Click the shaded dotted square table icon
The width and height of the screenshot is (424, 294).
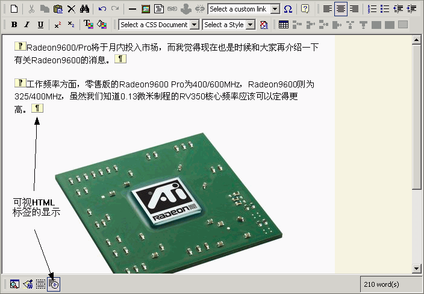(403, 25)
